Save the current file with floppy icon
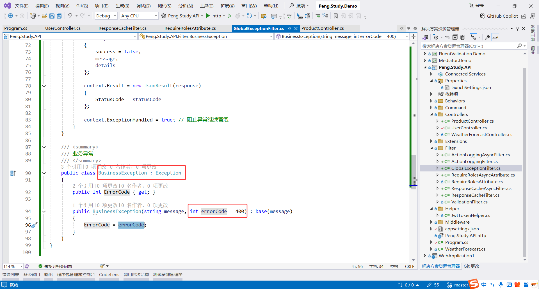The height and width of the screenshot is (289, 539). [x=52, y=16]
